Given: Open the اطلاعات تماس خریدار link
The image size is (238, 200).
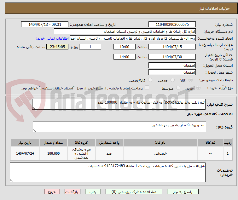Looking at the screenshot, I should 52,38.
